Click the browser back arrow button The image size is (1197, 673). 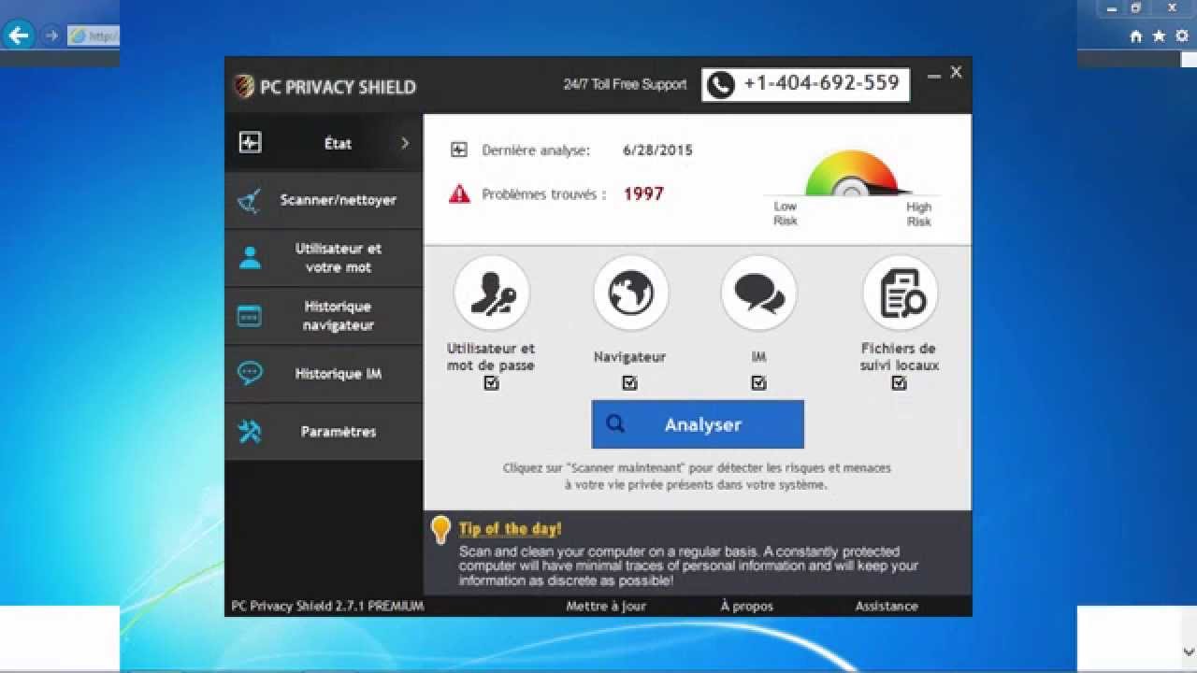click(x=19, y=36)
